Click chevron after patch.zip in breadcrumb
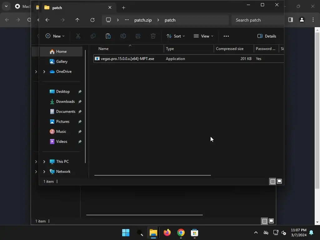The width and height of the screenshot is (320, 240). pyautogui.click(x=158, y=20)
